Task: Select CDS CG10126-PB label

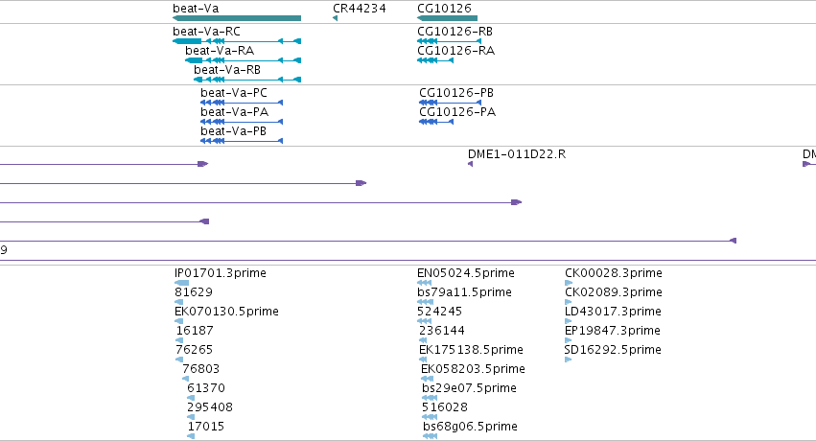Action: click(x=456, y=93)
